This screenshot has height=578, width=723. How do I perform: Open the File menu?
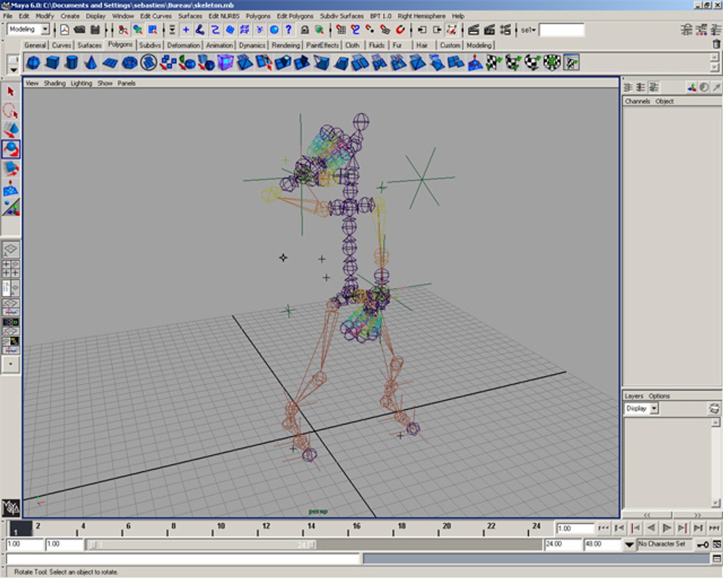[x=8, y=16]
